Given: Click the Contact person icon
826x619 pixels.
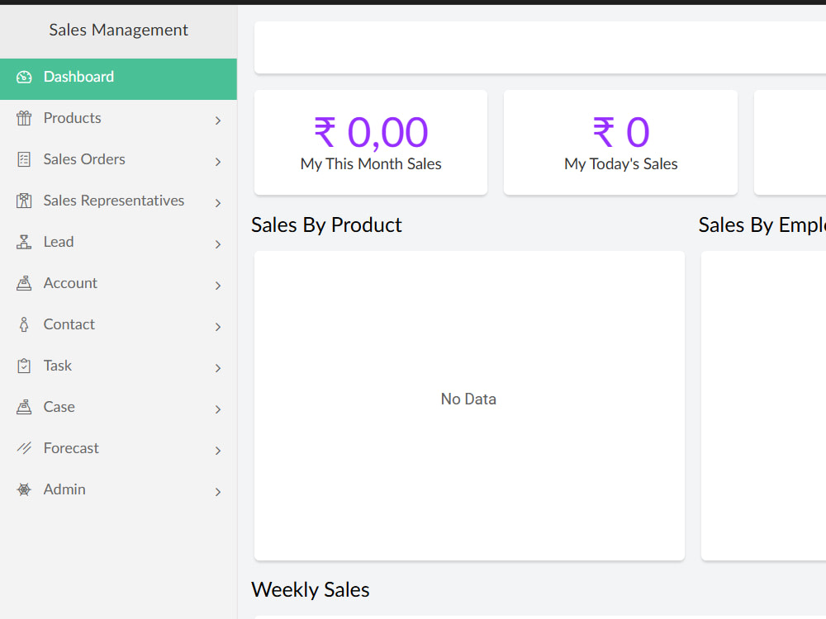Looking at the screenshot, I should 24,324.
